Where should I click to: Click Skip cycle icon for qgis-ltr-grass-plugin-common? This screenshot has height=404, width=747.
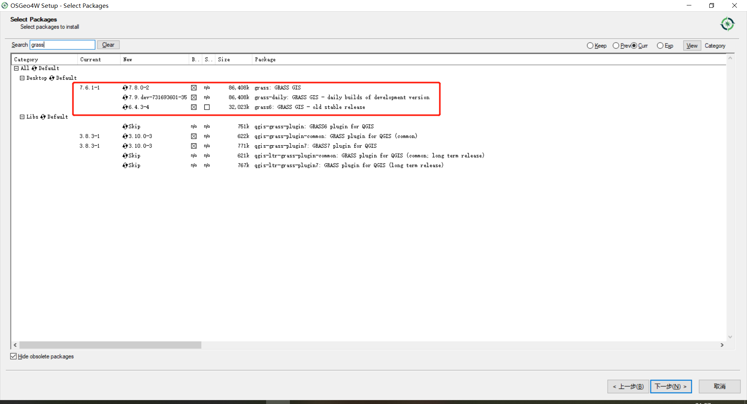[x=125, y=156]
